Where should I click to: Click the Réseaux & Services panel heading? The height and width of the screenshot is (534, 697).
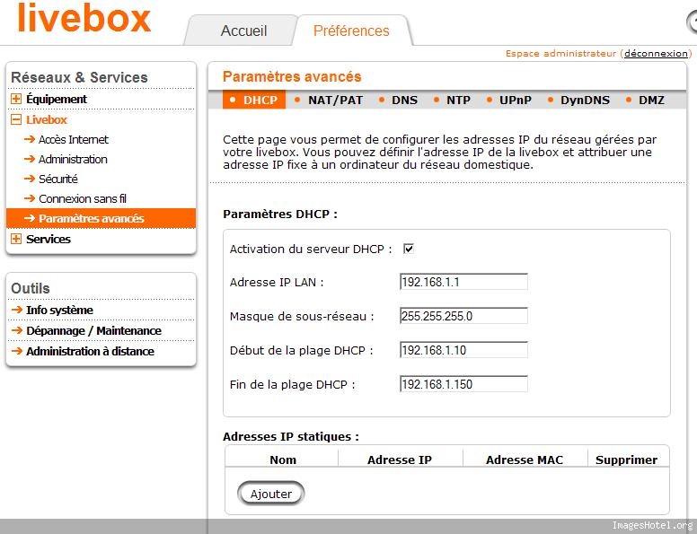coord(79,77)
